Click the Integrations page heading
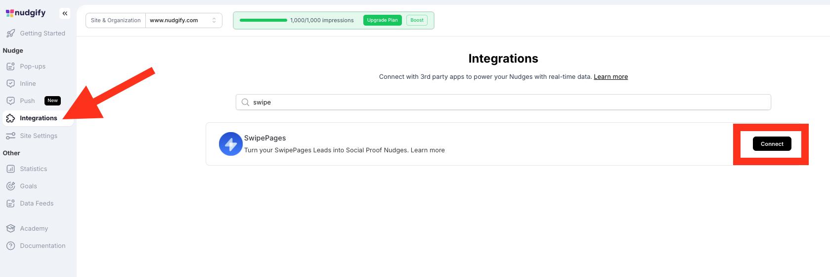 pyautogui.click(x=503, y=59)
